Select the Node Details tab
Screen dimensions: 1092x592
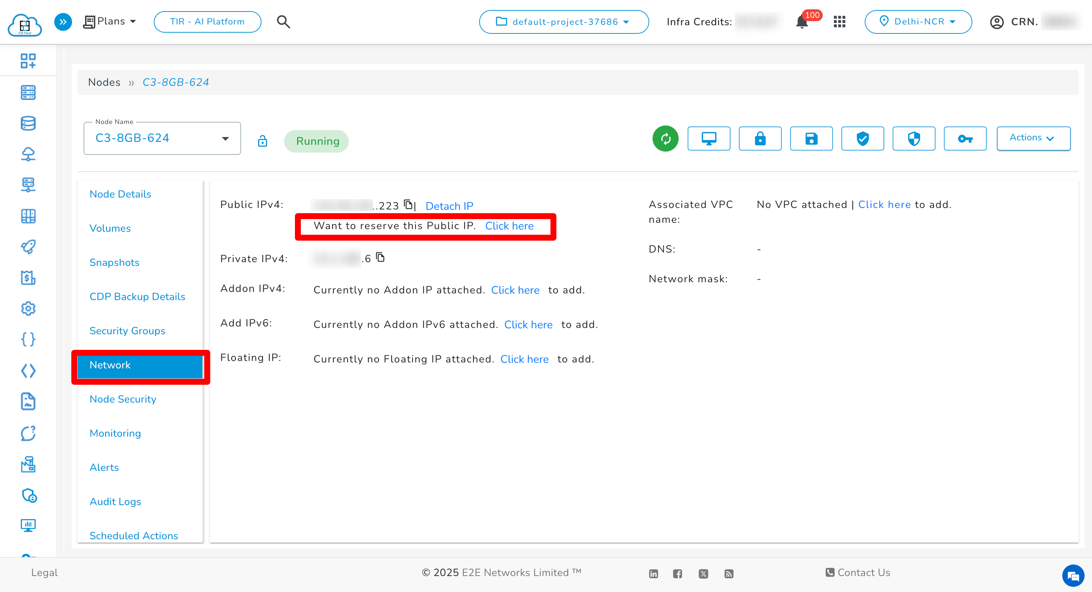[x=120, y=194]
